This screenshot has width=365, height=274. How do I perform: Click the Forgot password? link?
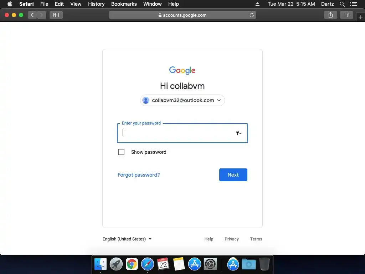[139, 175]
